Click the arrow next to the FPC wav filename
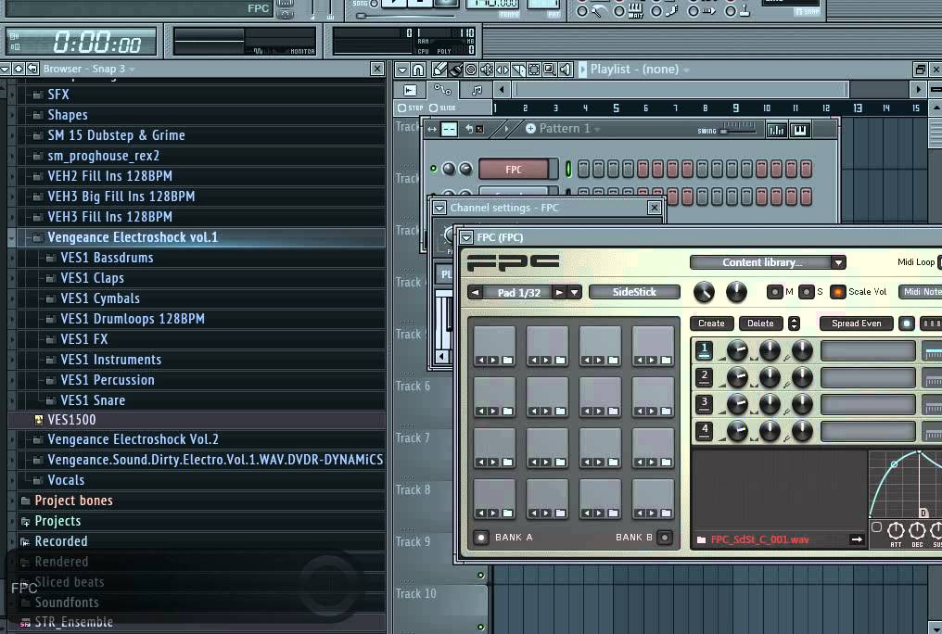Screen dimensions: 942x634 (857, 539)
